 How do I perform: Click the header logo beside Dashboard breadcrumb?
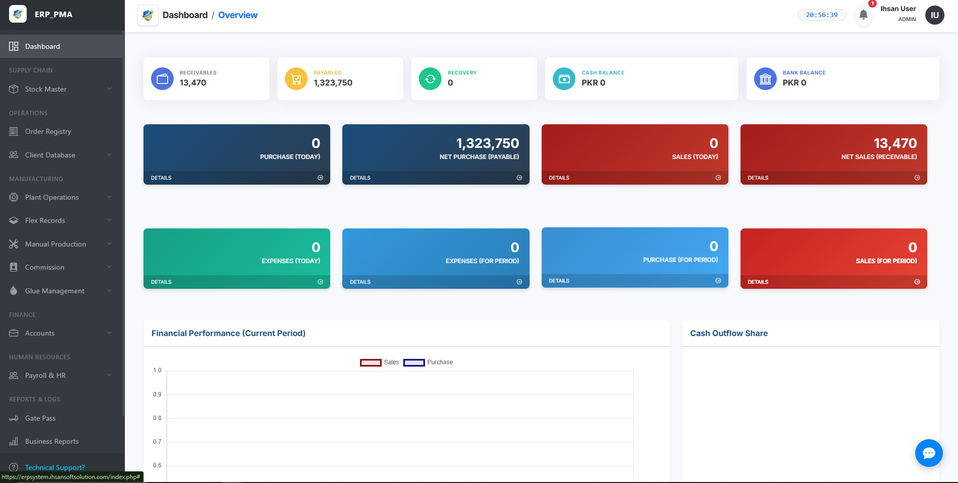[148, 15]
